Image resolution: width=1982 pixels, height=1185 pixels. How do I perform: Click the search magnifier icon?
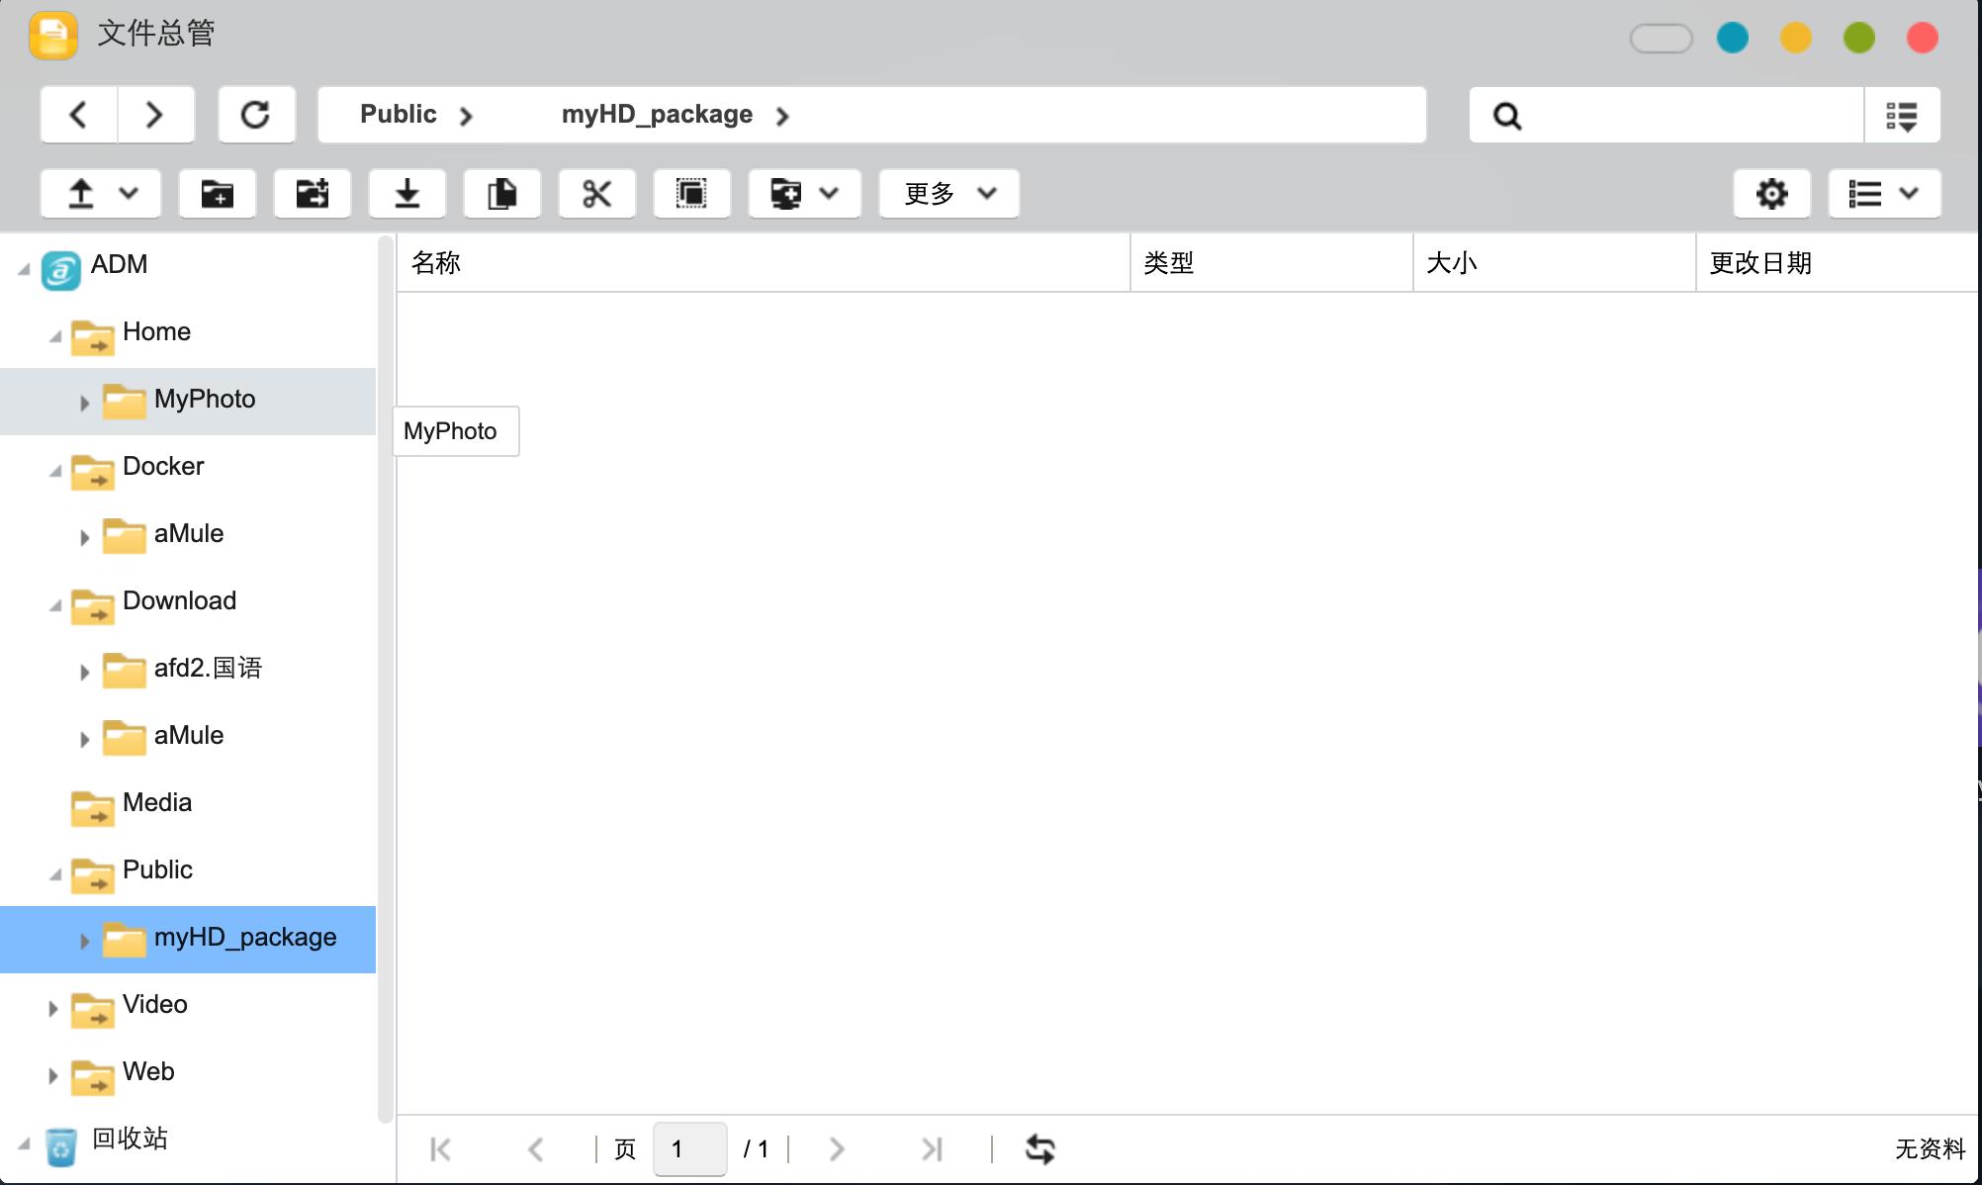(1506, 116)
